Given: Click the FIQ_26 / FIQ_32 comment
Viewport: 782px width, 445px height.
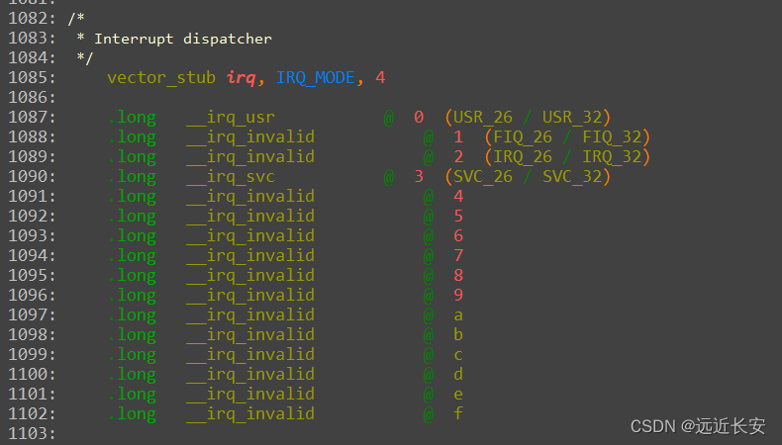Looking at the screenshot, I should (x=567, y=136).
